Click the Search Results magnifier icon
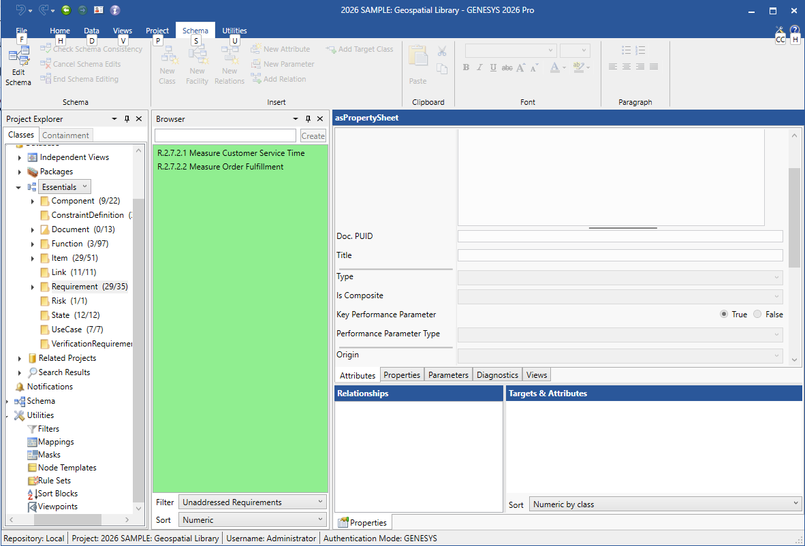The width and height of the screenshot is (805, 546). tap(33, 372)
